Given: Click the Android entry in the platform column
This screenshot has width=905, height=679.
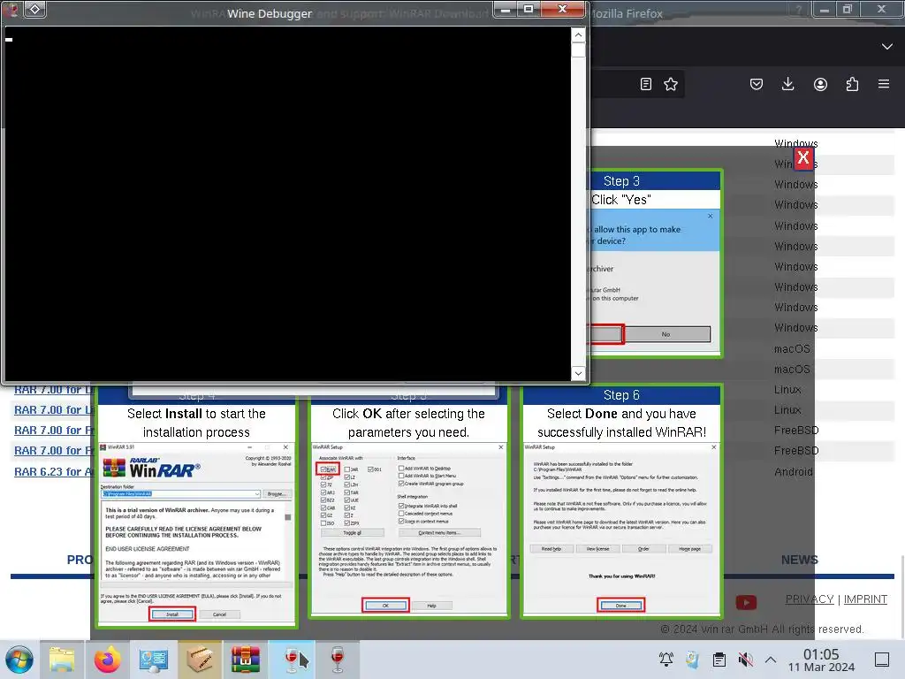Looking at the screenshot, I should point(793,472).
